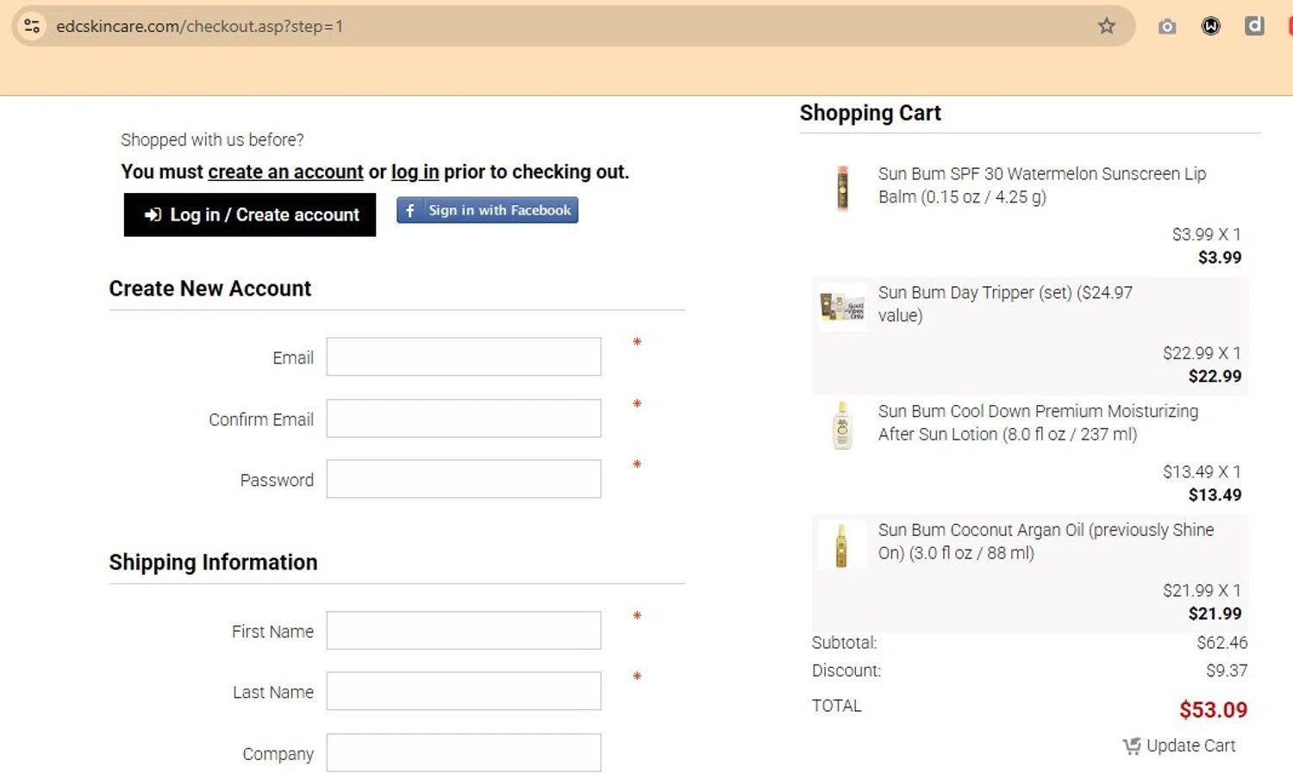Click the Update Cart link
Viewport: 1293px width, 779px height.
1190,746
